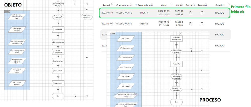Click PAGADO status in row 3468436

tap(219, 24)
